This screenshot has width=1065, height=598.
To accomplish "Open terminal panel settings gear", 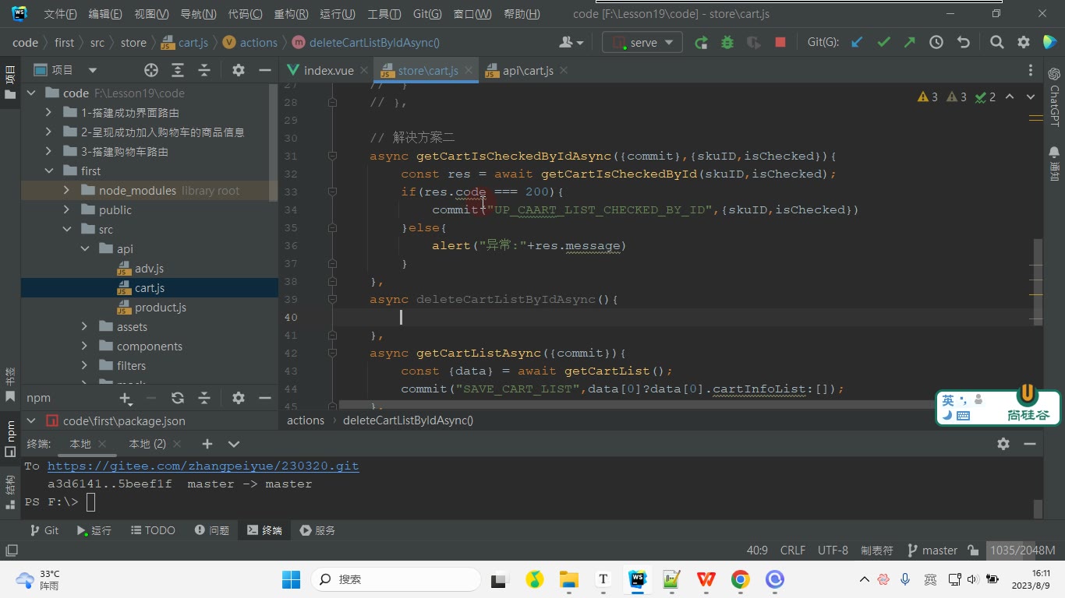I will tap(1003, 444).
